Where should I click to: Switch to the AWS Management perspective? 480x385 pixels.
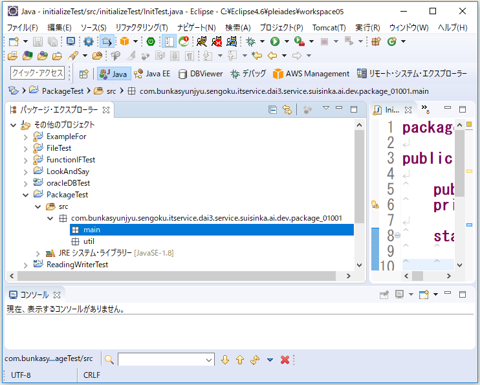coord(311,74)
